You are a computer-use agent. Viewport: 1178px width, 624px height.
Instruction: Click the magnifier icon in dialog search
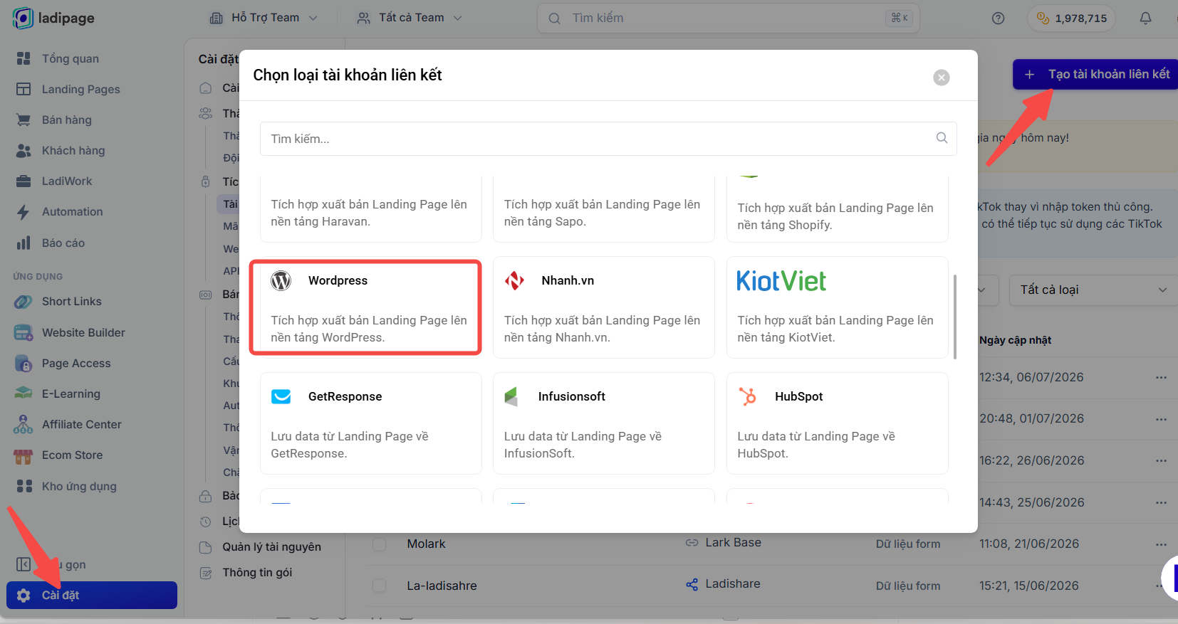[x=942, y=138]
